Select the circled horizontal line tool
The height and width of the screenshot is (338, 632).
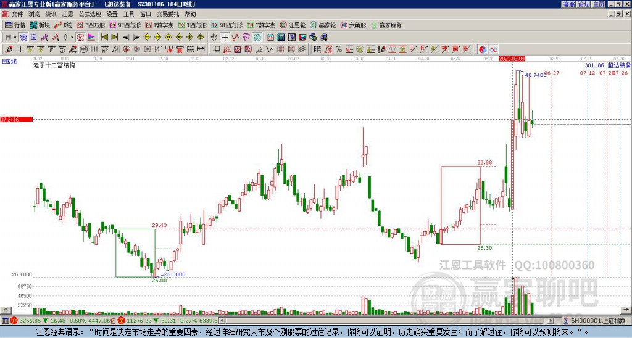[83, 49]
